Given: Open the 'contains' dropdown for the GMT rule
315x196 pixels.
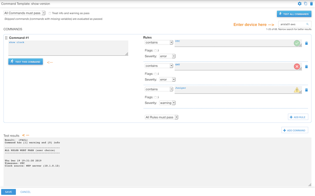Looking at the screenshot, I should (x=159, y=66).
